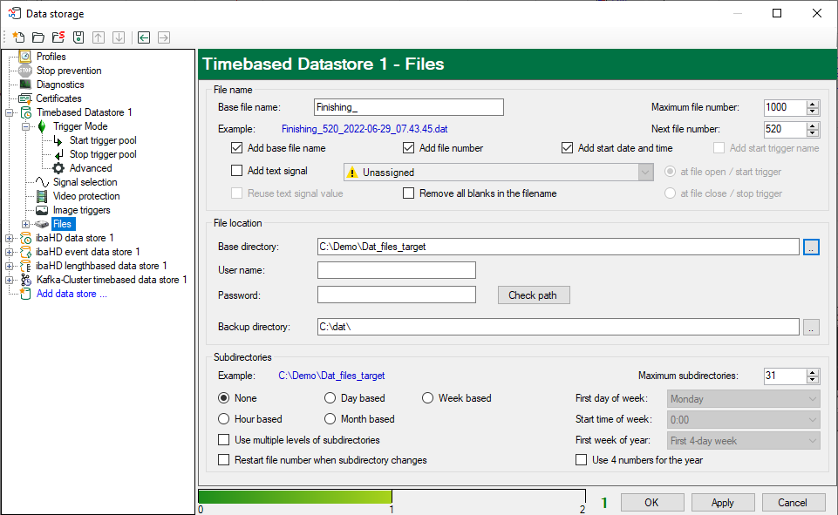838x515 pixels.
Task: Click the Apply button
Action: pos(722,503)
